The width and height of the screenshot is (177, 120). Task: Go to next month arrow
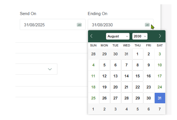(160, 36)
